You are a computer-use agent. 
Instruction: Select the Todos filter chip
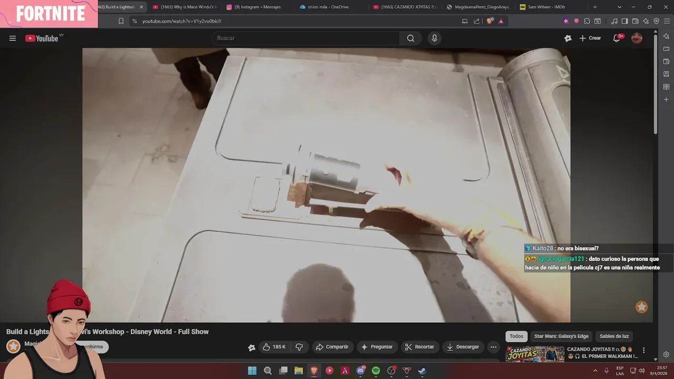pos(517,336)
